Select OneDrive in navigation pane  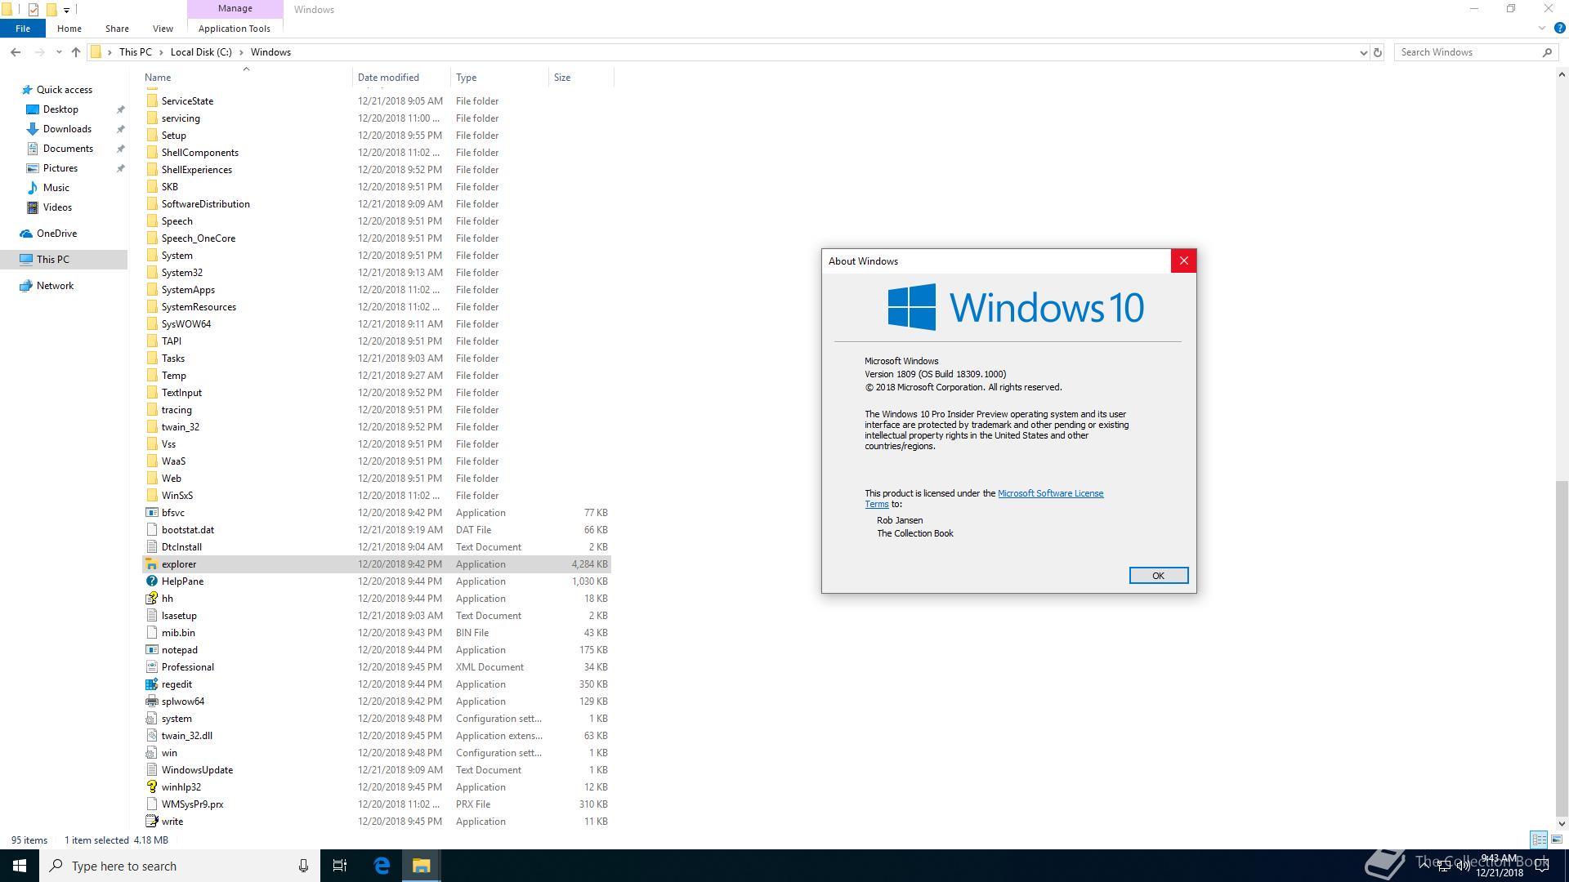coord(56,234)
